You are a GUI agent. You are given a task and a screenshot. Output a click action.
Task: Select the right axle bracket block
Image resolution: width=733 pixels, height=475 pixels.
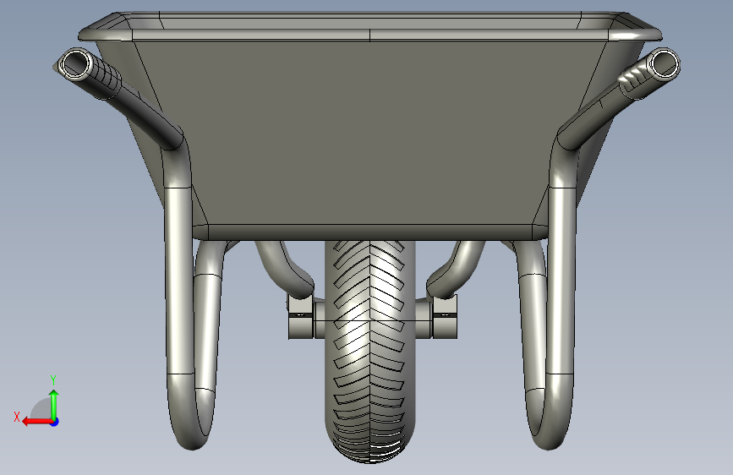pyautogui.click(x=445, y=316)
